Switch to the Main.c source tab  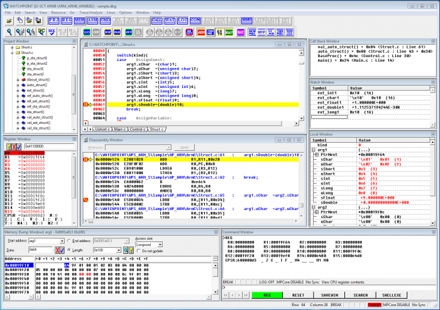click(120, 130)
